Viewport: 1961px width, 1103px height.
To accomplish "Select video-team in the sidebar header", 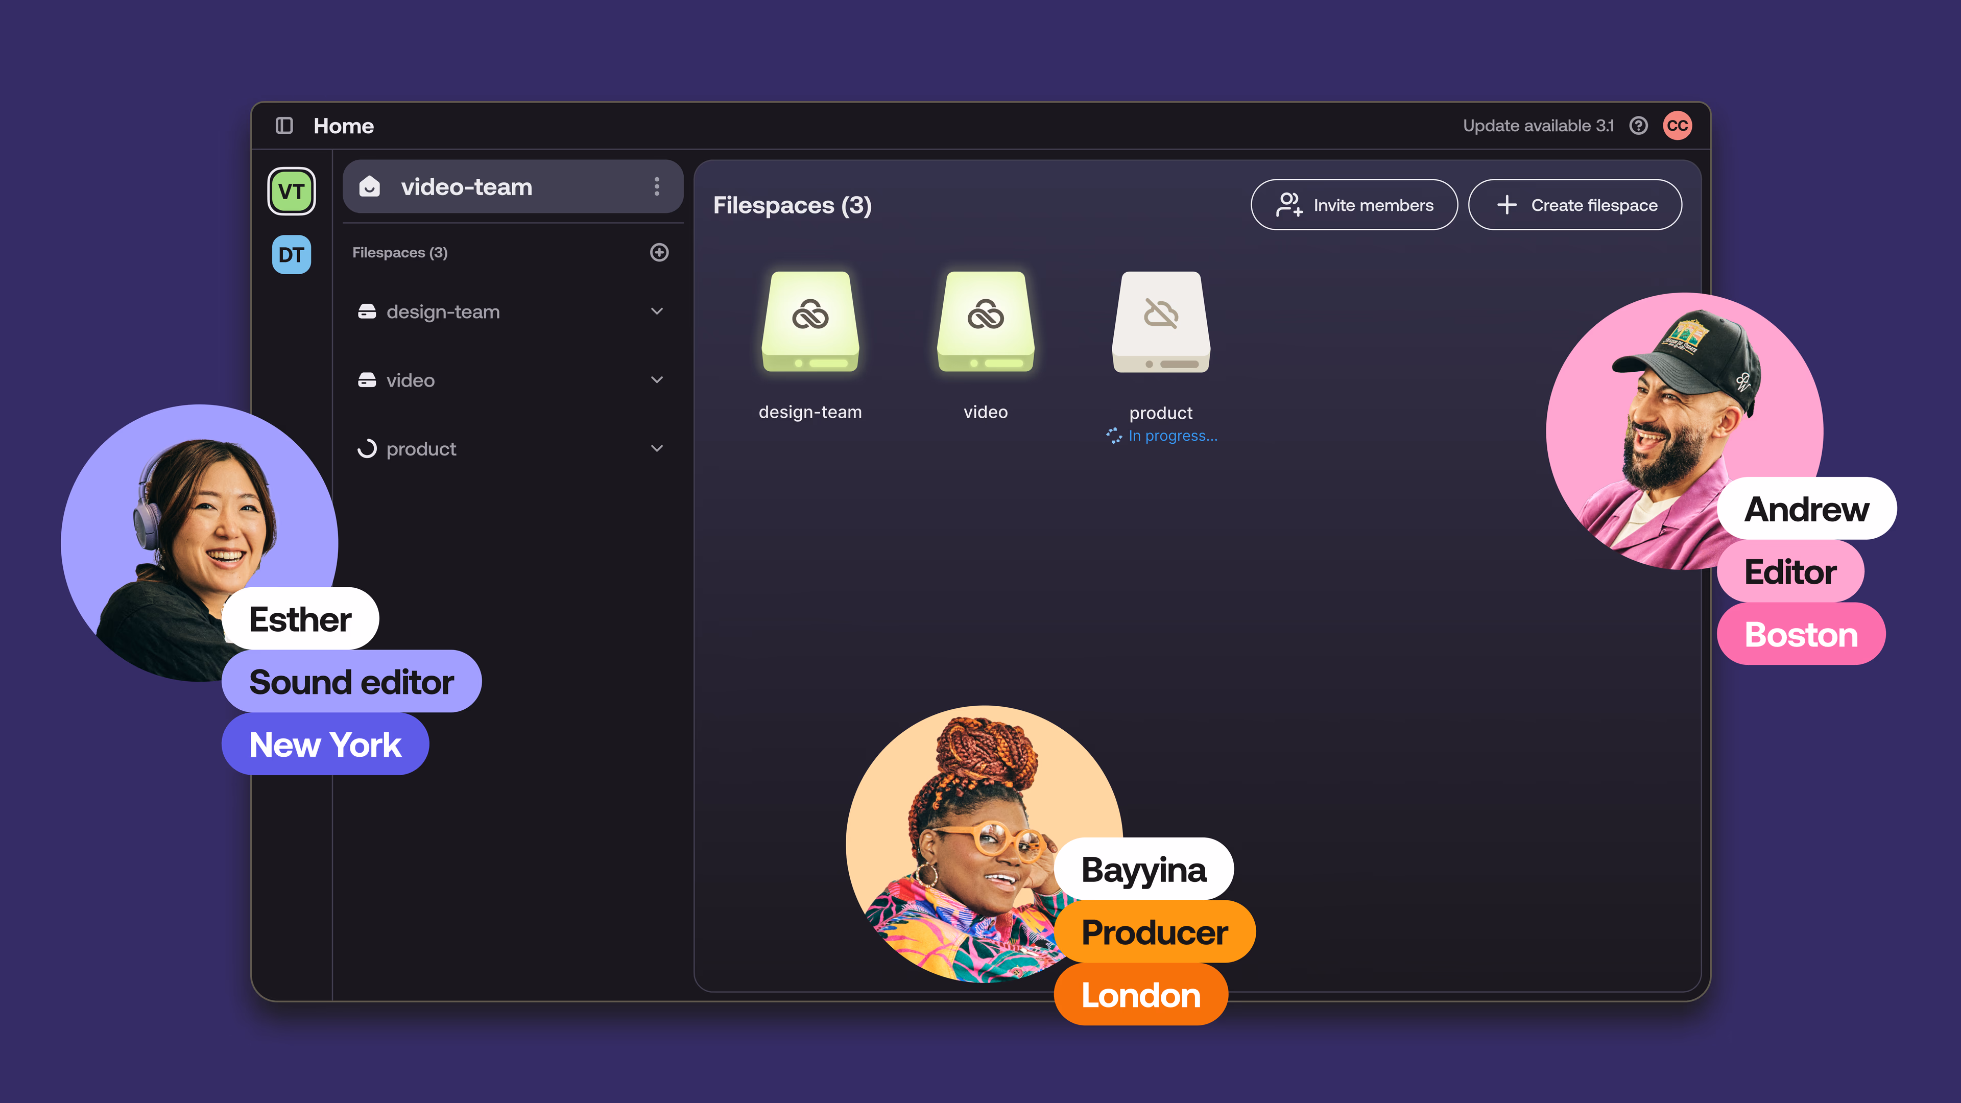I will [467, 186].
